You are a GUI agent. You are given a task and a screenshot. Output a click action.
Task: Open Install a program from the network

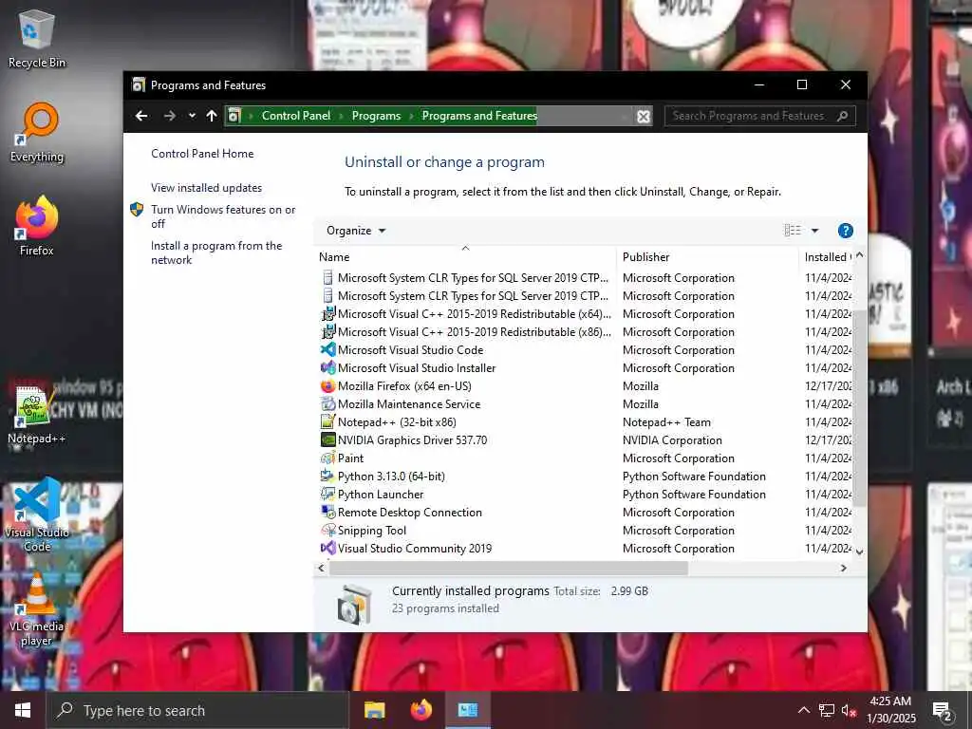pos(216,252)
